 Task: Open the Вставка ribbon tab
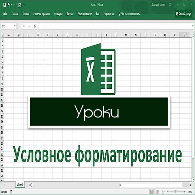pos(26,14)
